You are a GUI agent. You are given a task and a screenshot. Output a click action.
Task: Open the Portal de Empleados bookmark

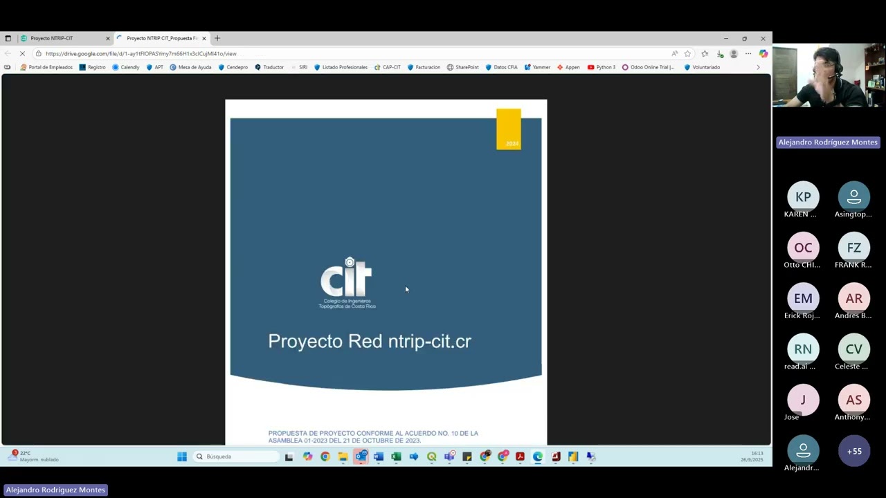coord(46,67)
